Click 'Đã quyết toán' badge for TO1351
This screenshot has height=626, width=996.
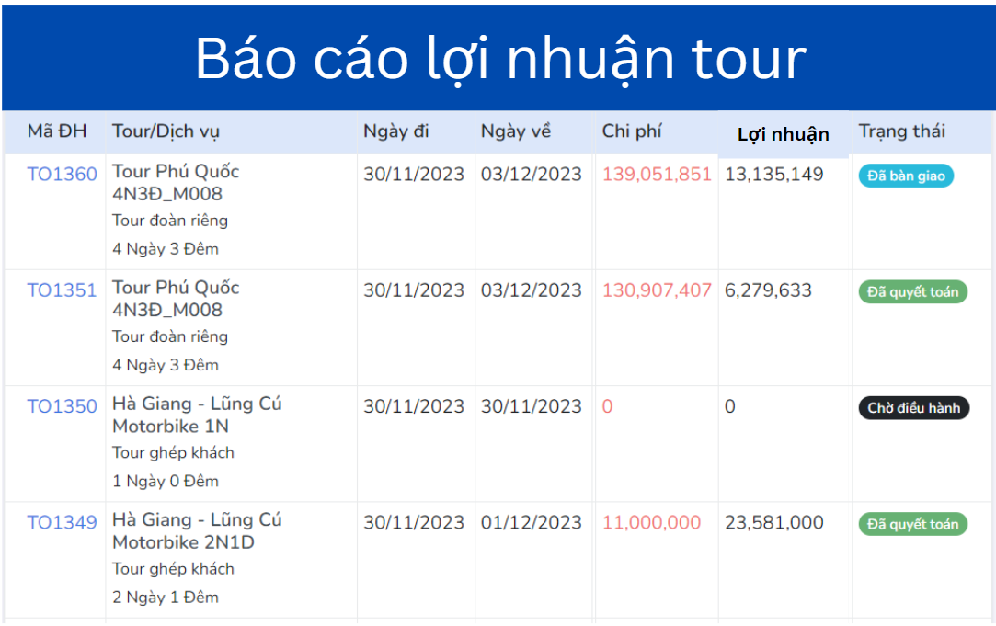pyautogui.click(x=913, y=292)
